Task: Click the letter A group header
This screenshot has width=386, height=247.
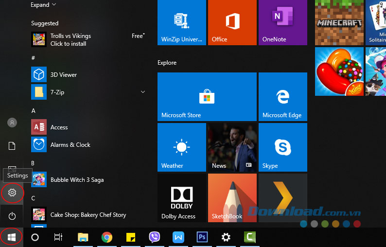Action: (x=34, y=111)
